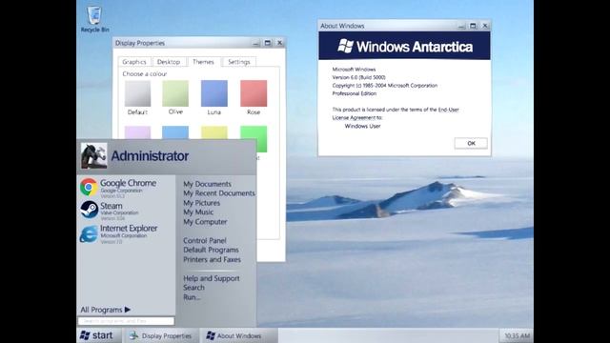
Task: Open Help and Support
Action: click(x=212, y=278)
